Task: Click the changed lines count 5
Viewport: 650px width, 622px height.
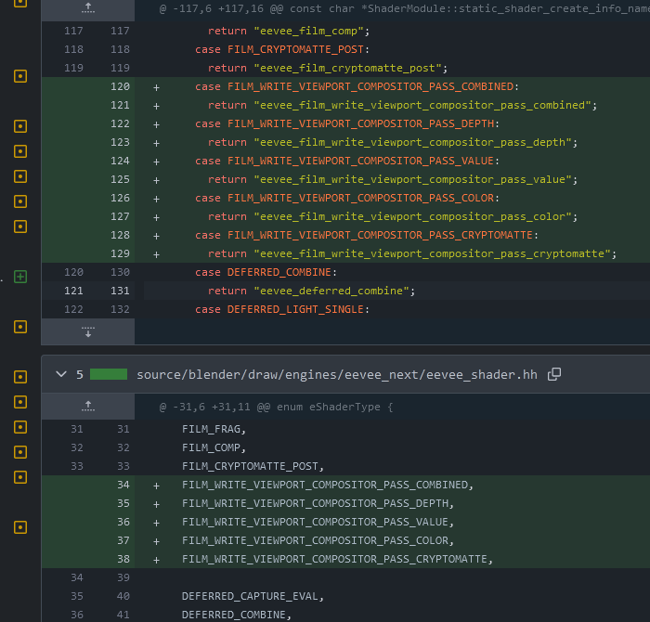Action: (80, 375)
